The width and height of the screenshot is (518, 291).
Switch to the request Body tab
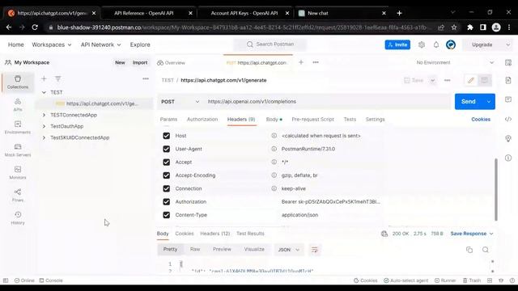(274, 120)
